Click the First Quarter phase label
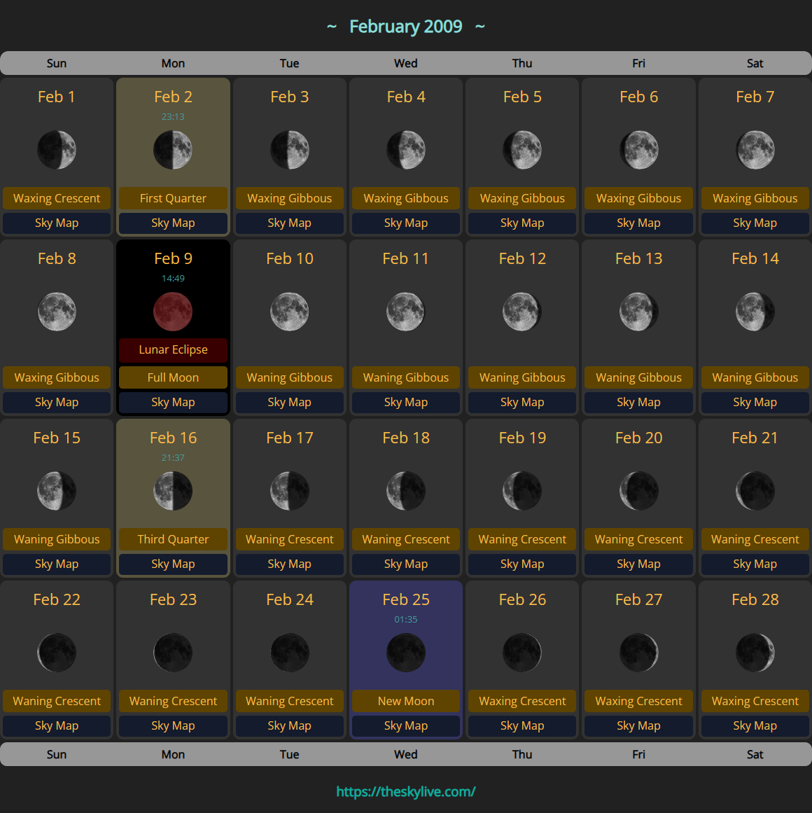 pyautogui.click(x=173, y=198)
